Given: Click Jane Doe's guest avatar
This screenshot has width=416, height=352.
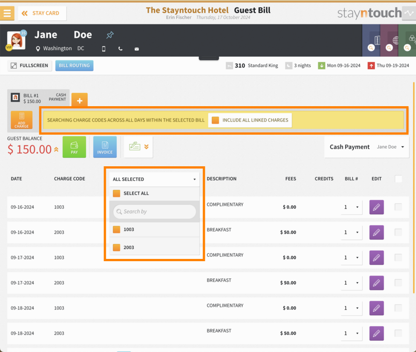Looking at the screenshot, I should coord(16,40).
